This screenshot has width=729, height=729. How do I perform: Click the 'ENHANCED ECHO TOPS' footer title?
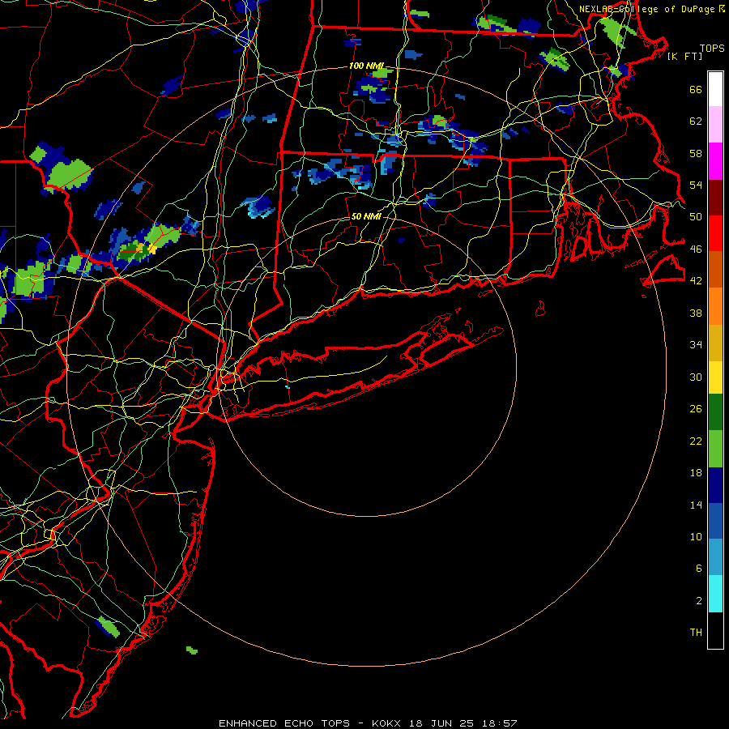284,723
